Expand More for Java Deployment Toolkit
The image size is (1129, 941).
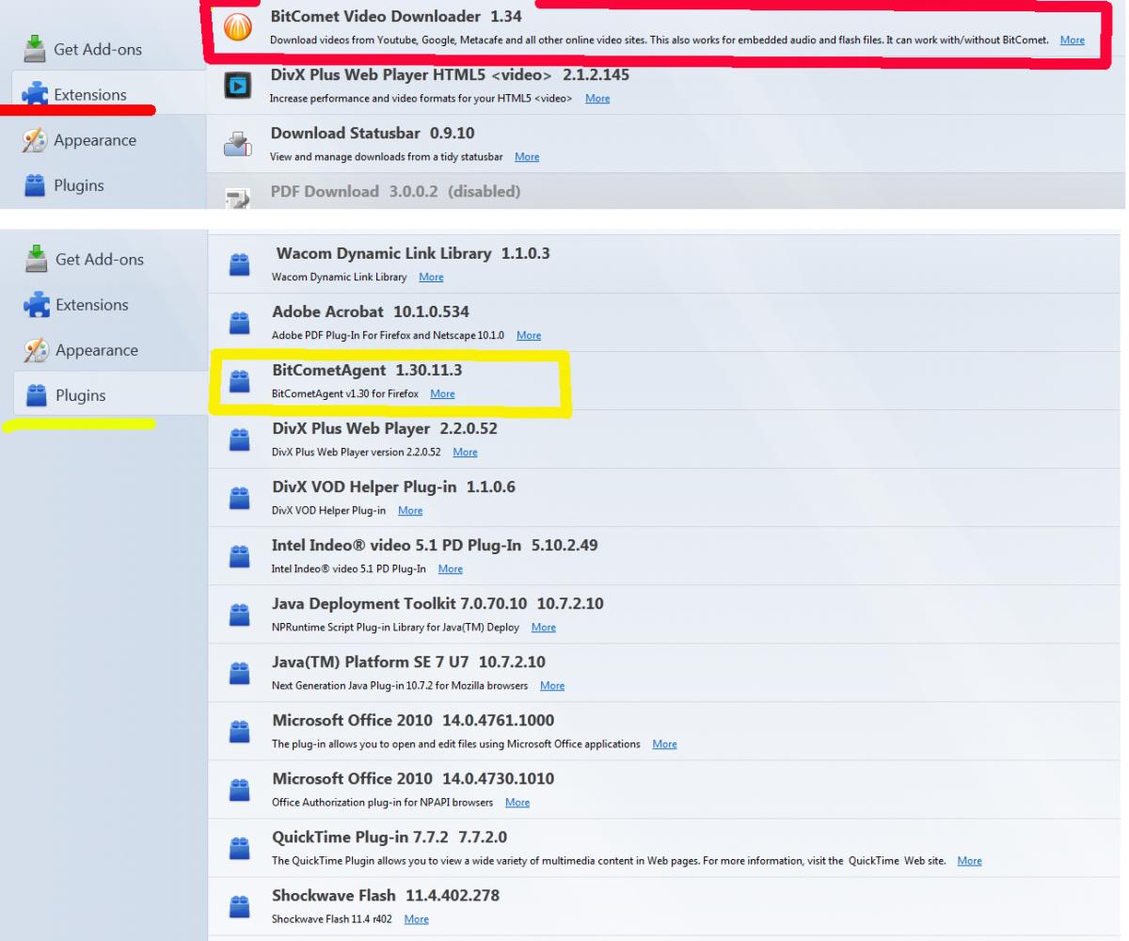[543, 628]
